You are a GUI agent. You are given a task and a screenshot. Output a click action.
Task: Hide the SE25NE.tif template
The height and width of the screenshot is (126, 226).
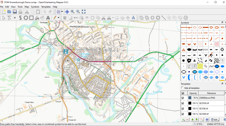tap(183, 114)
